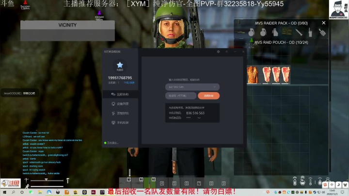Open File Explorer folder on taskbar
The image size is (349, 196).
pos(40,192)
